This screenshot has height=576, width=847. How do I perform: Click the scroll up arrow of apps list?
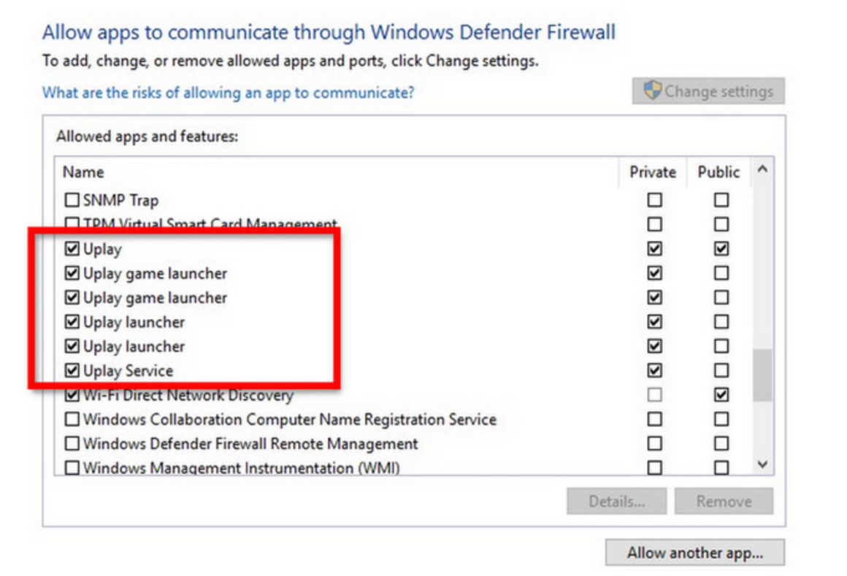point(763,170)
